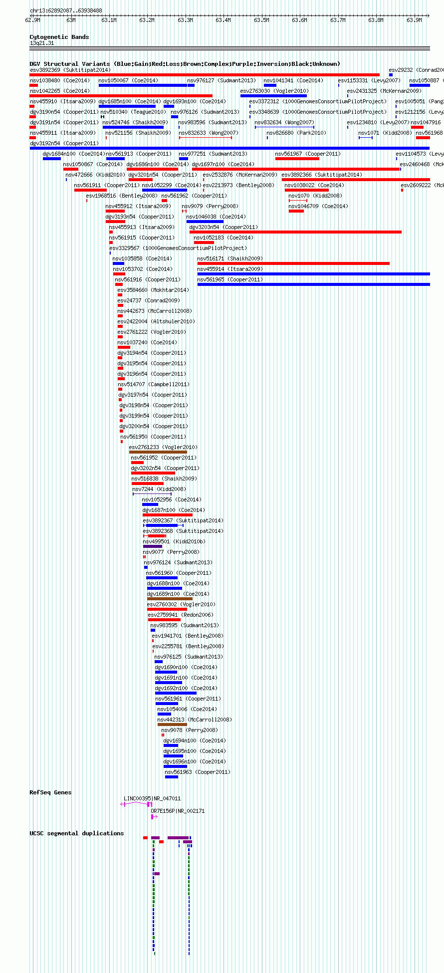Click nsv1035858 (Coe2014) label
The width and height of the screenshot is (444, 973).
142,258
